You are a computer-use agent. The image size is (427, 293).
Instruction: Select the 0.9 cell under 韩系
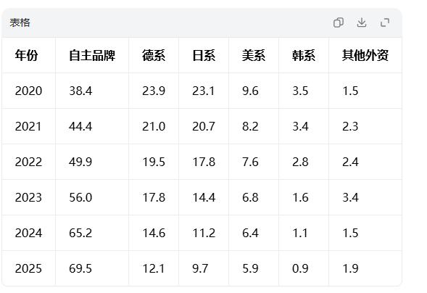(x=300, y=268)
